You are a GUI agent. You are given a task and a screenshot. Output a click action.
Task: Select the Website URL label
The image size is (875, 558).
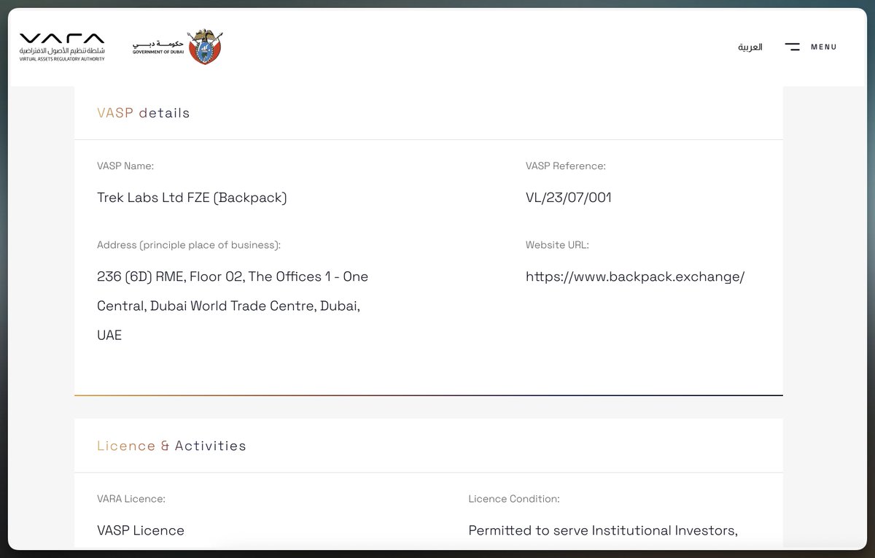[557, 245]
